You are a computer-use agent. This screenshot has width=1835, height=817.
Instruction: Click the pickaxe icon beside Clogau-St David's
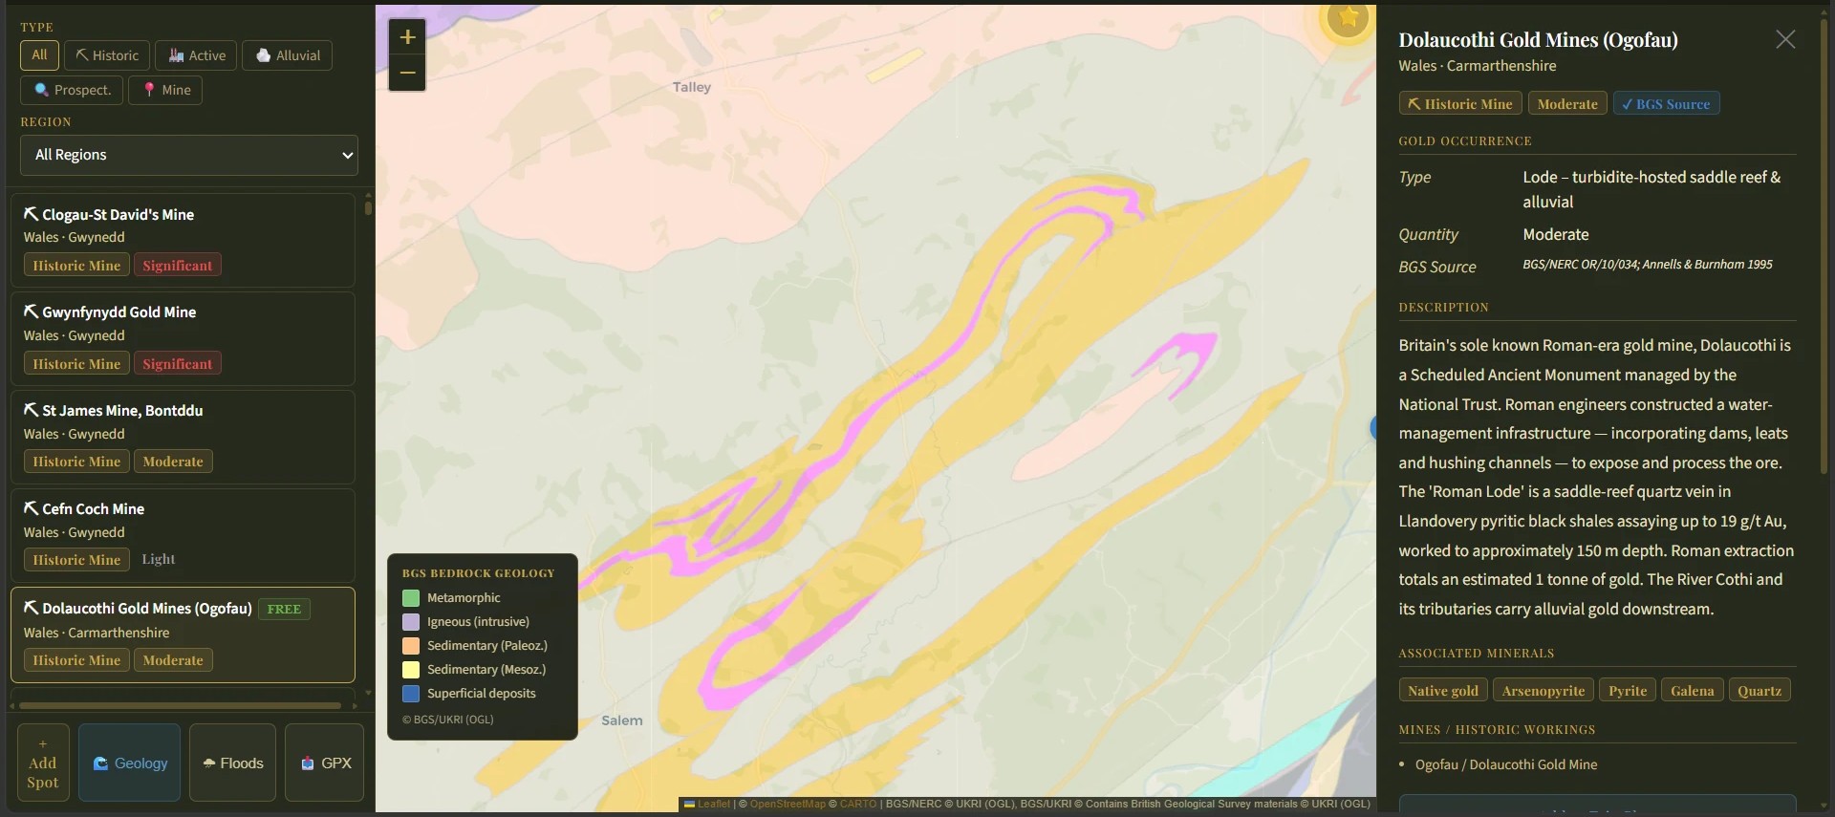(x=31, y=213)
